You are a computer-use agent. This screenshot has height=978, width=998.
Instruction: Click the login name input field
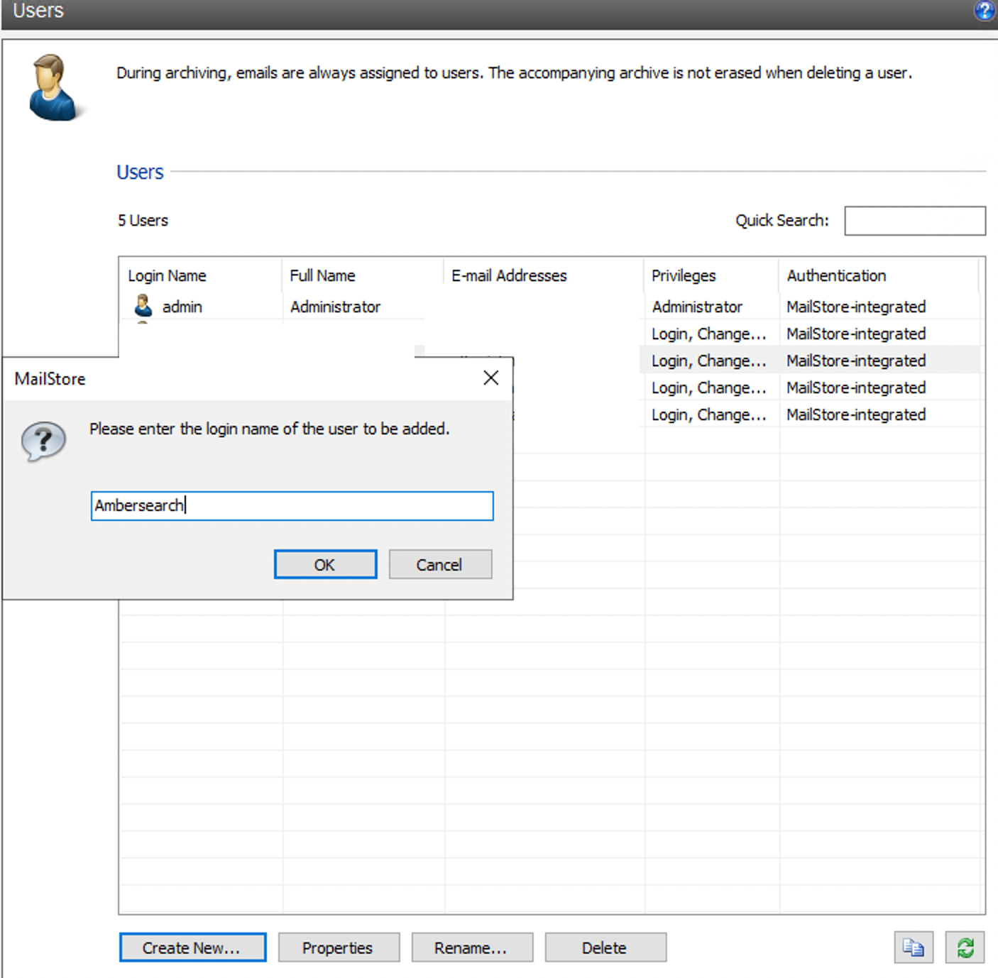292,506
